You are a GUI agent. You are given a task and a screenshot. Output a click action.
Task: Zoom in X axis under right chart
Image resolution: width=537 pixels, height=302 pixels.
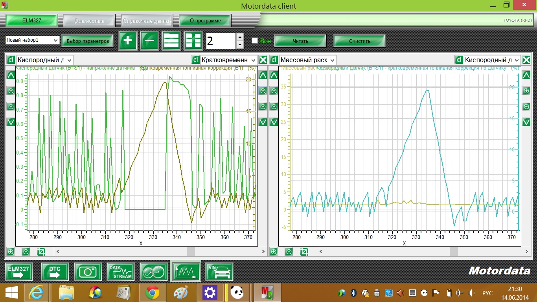pyautogui.click(x=274, y=251)
